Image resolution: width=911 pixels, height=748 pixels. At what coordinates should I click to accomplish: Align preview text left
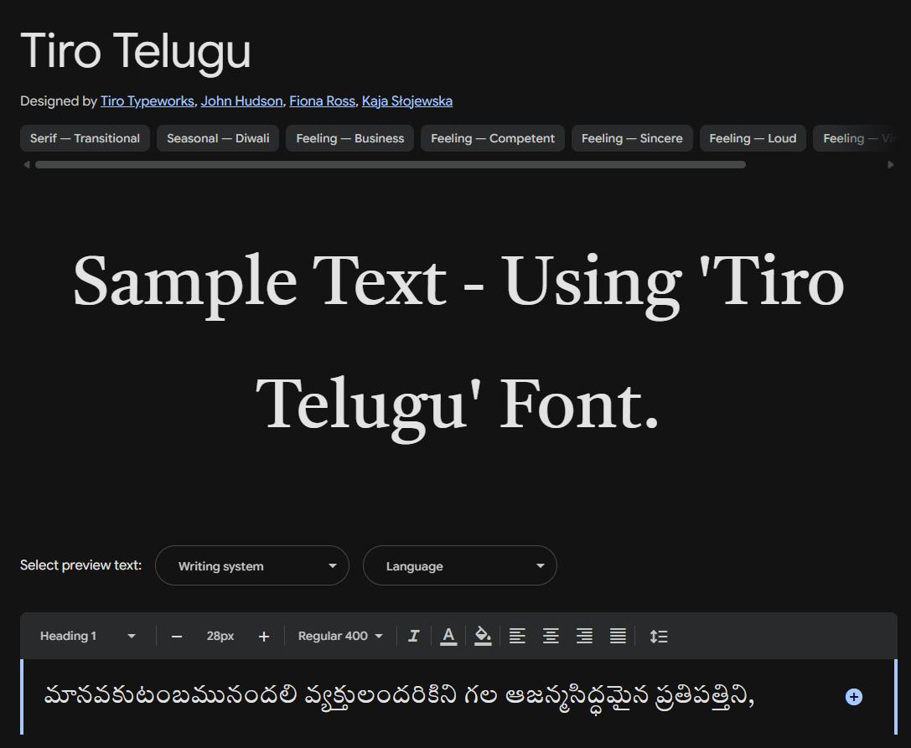click(x=517, y=636)
